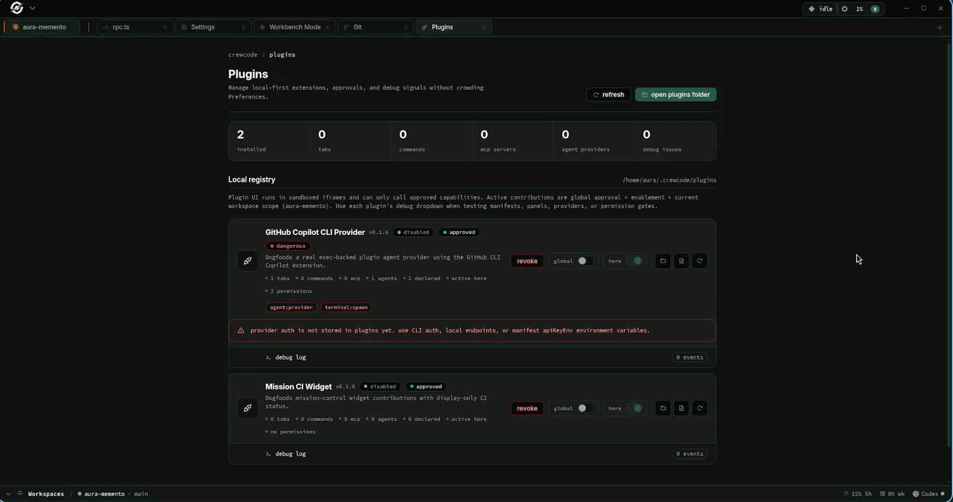Click the approved badge on Mission CI Widget
Viewport: 953px width, 502px height.
point(426,387)
